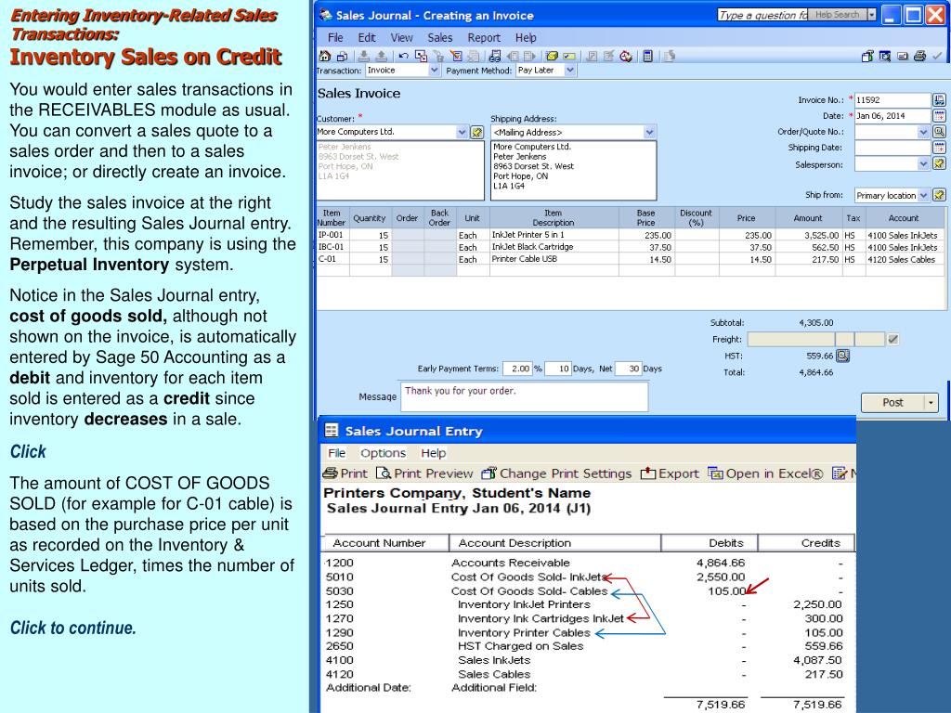Click the grey checkmark icon at toolbar right end

point(937,56)
